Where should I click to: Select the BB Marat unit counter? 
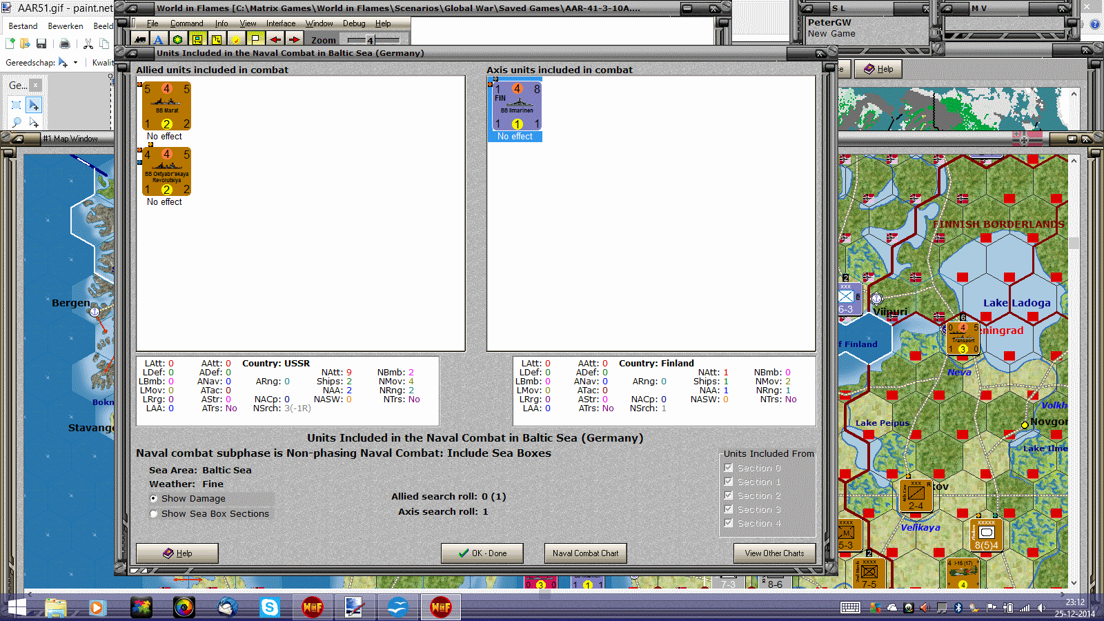click(x=166, y=106)
